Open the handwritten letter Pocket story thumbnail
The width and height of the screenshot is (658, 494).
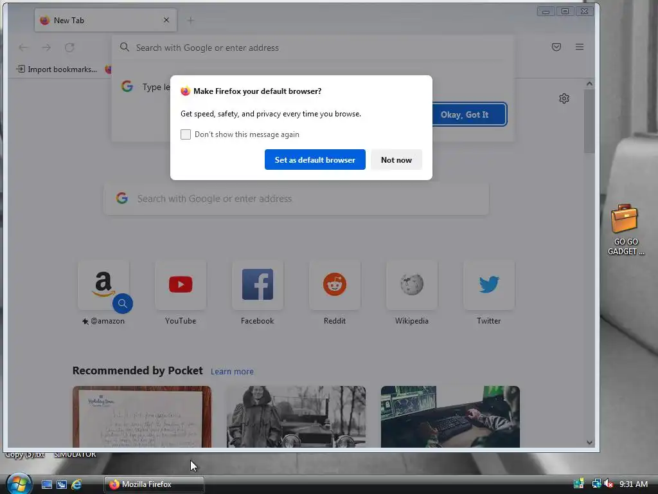(x=142, y=417)
